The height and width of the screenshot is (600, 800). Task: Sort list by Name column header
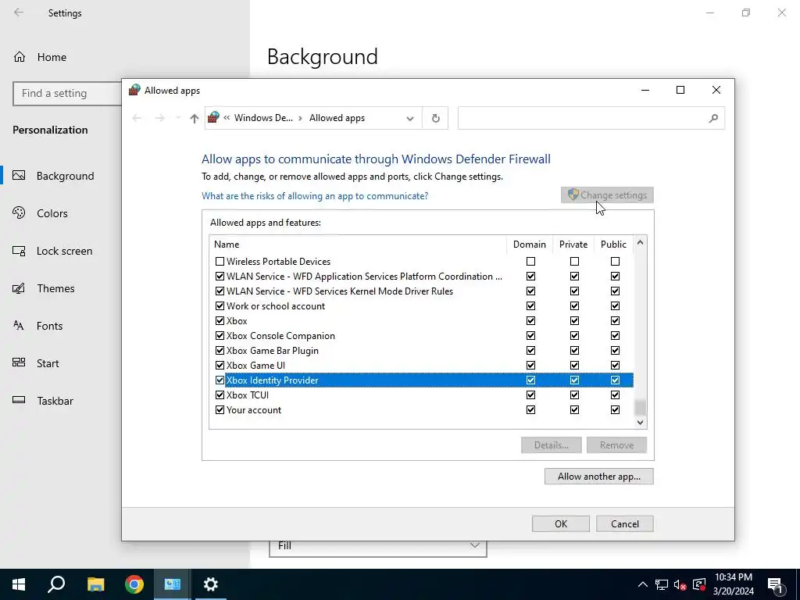pos(358,245)
